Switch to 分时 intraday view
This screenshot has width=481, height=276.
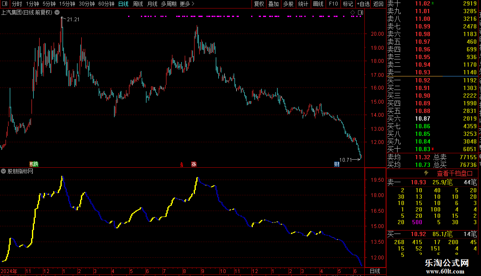[x=17, y=4]
